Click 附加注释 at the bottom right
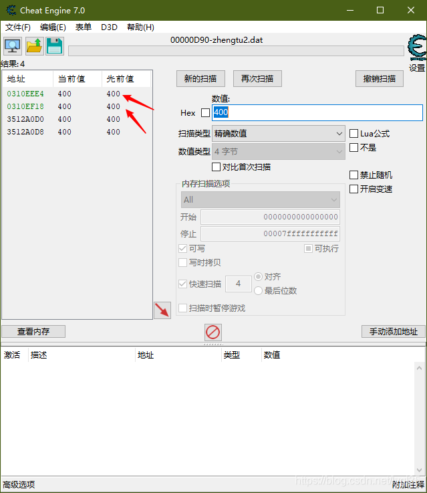 pyautogui.click(x=408, y=484)
